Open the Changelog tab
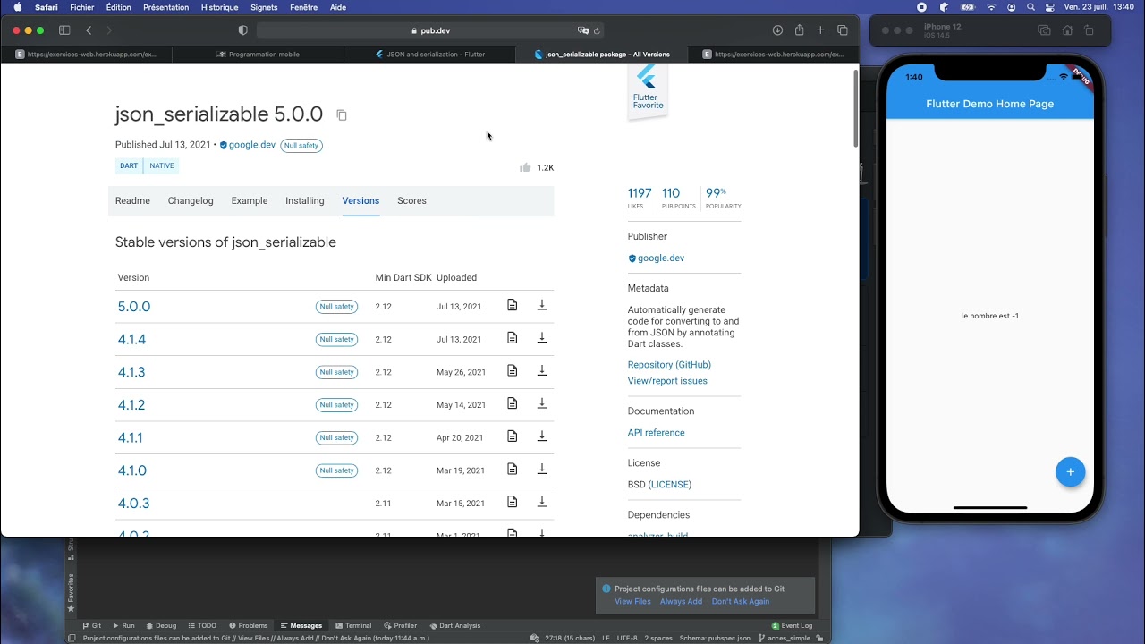 (x=191, y=200)
